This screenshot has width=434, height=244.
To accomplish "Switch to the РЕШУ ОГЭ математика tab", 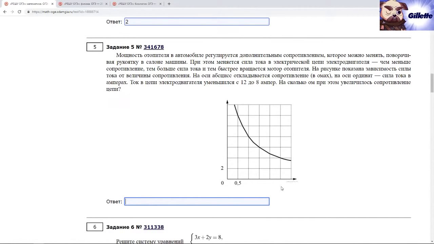I will pyautogui.click(x=28, y=4).
